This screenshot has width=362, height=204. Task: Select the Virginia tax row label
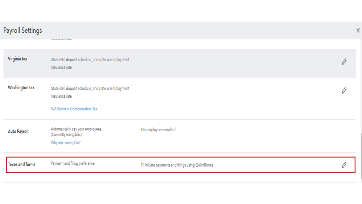coord(17,59)
